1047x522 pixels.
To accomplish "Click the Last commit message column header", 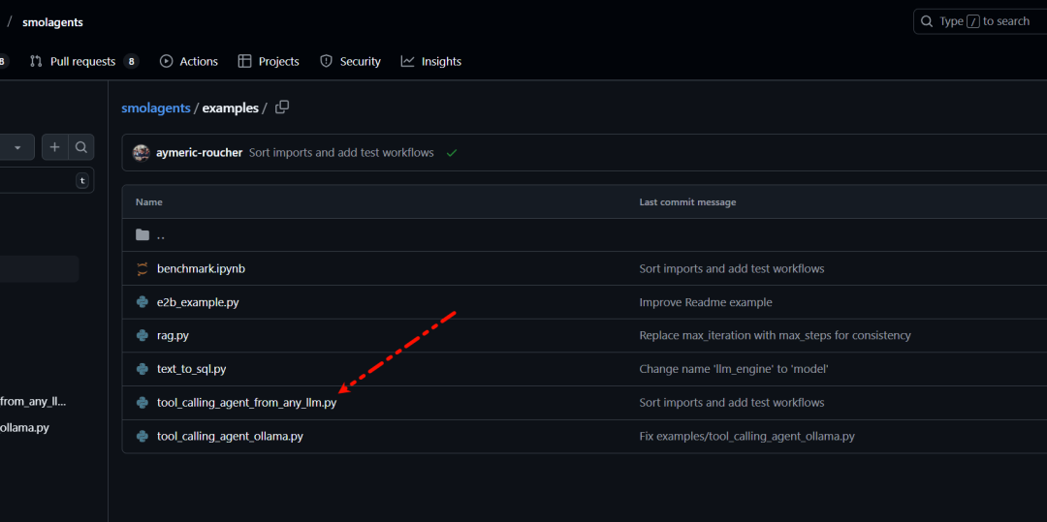I will pyautogui.click(x=687, y=202).
